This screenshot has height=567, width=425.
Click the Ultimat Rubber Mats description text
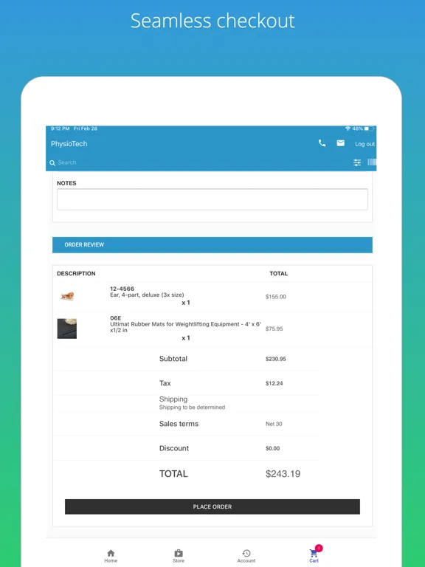pyautogui.click(x=185, y=327)
